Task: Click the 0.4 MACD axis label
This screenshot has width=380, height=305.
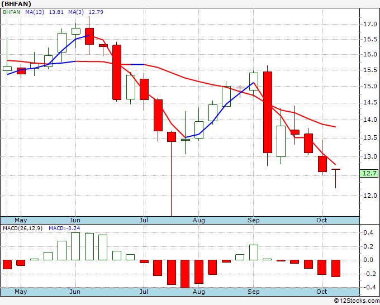Action: pyautogui.click(x=368, y=232)
